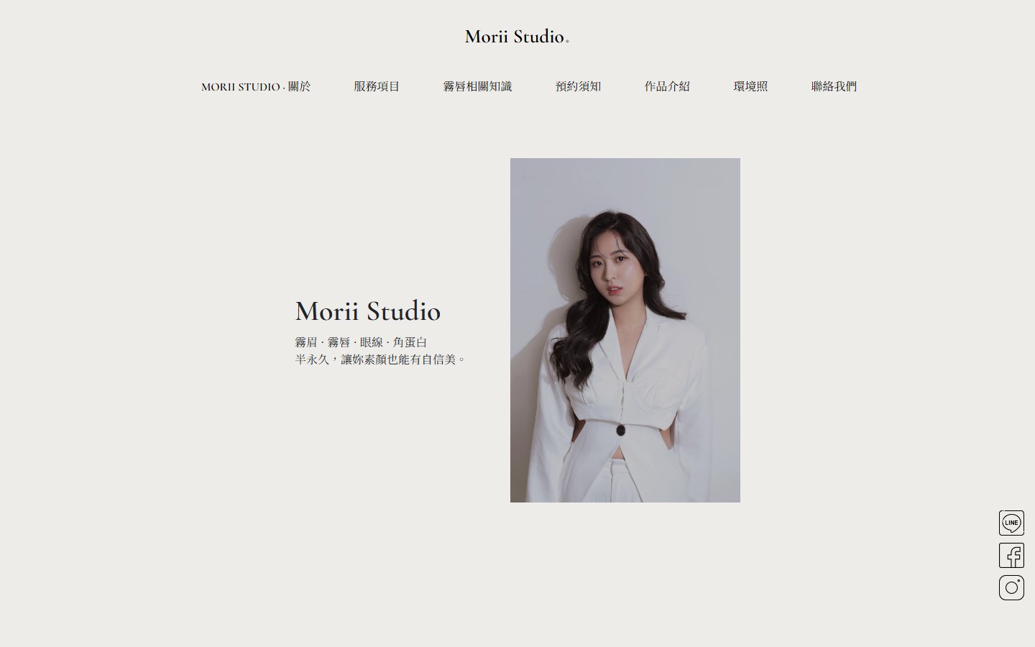Screen dimensions: 1035x647
Task: Open the 服務項目 menu item
Action: (x=377, y=86)
